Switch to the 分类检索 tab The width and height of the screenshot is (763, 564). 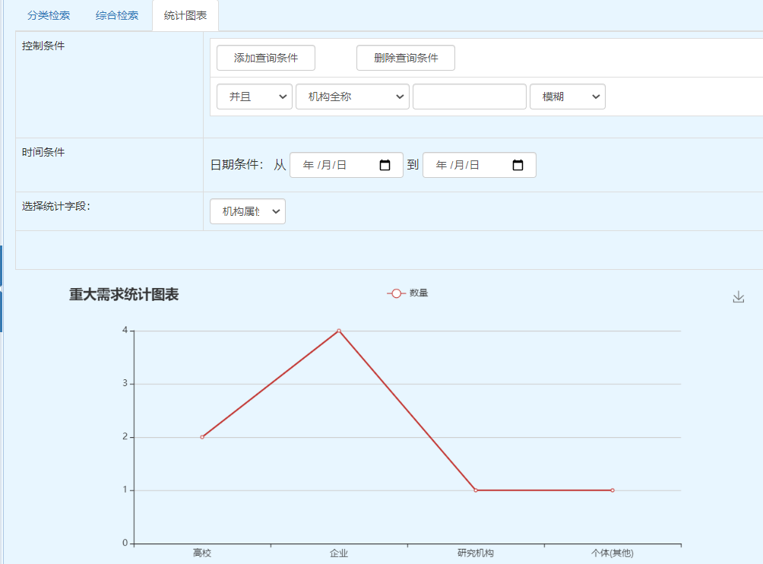click(x=49, y=15)
